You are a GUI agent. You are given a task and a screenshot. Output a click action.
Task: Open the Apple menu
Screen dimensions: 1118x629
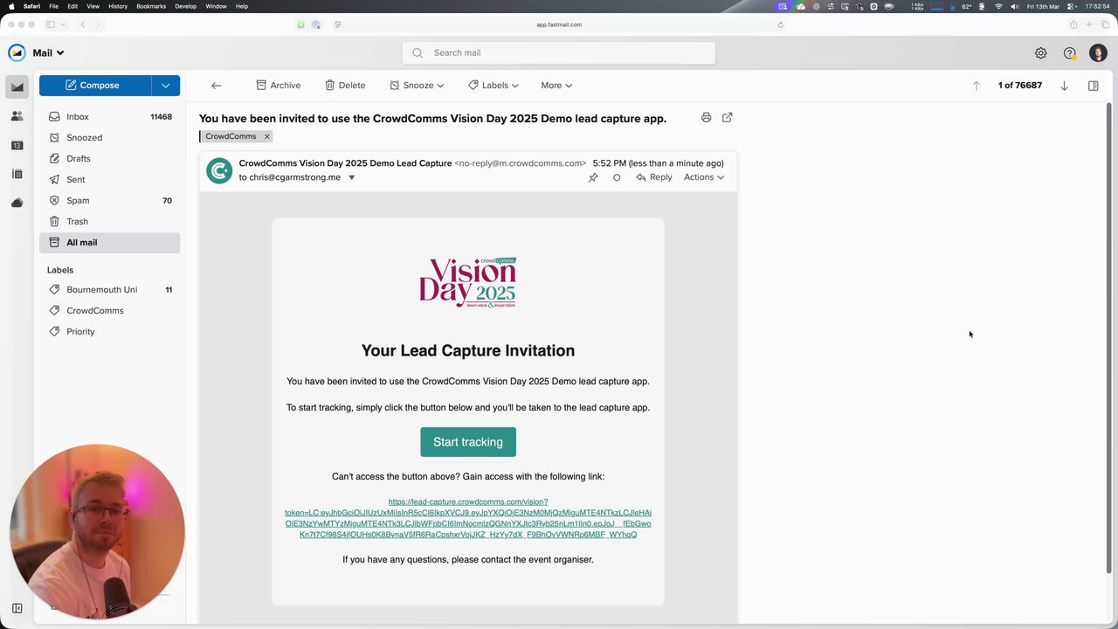coord(10,6)
